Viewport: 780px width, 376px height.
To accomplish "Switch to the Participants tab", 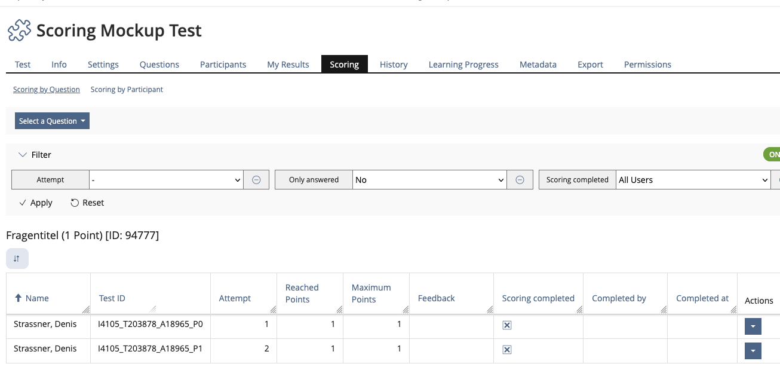I will tap(223, 64).
